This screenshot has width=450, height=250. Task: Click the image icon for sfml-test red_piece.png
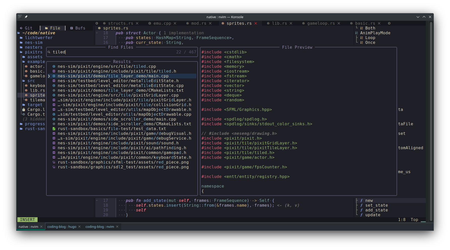tap(54, 162)
